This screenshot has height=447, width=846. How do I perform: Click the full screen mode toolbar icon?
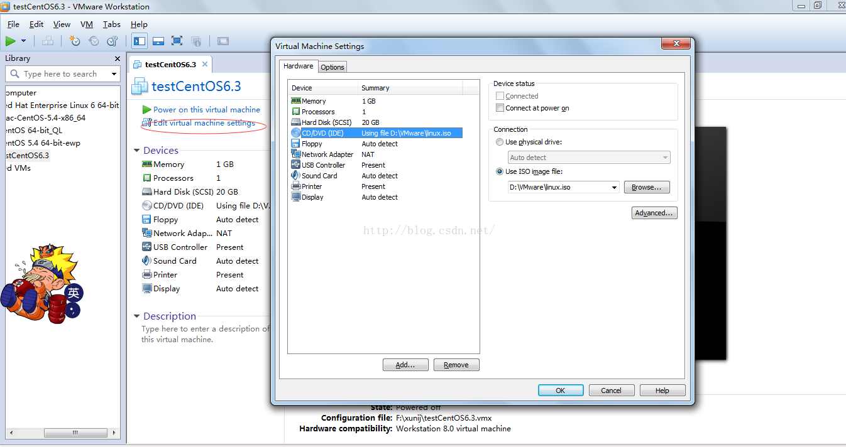[x=177, y=41]
